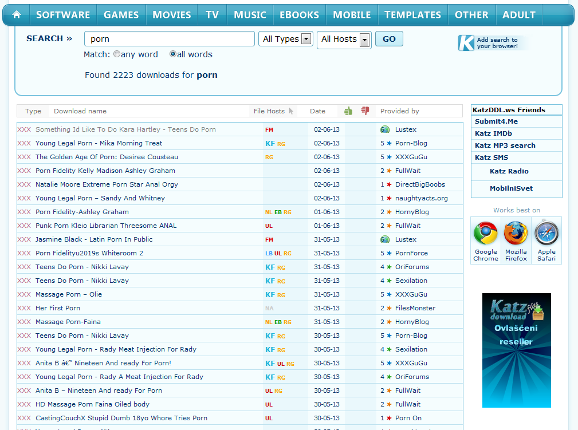Select the 'all words' match option
The image size is (578, 430).
point(173,54)
